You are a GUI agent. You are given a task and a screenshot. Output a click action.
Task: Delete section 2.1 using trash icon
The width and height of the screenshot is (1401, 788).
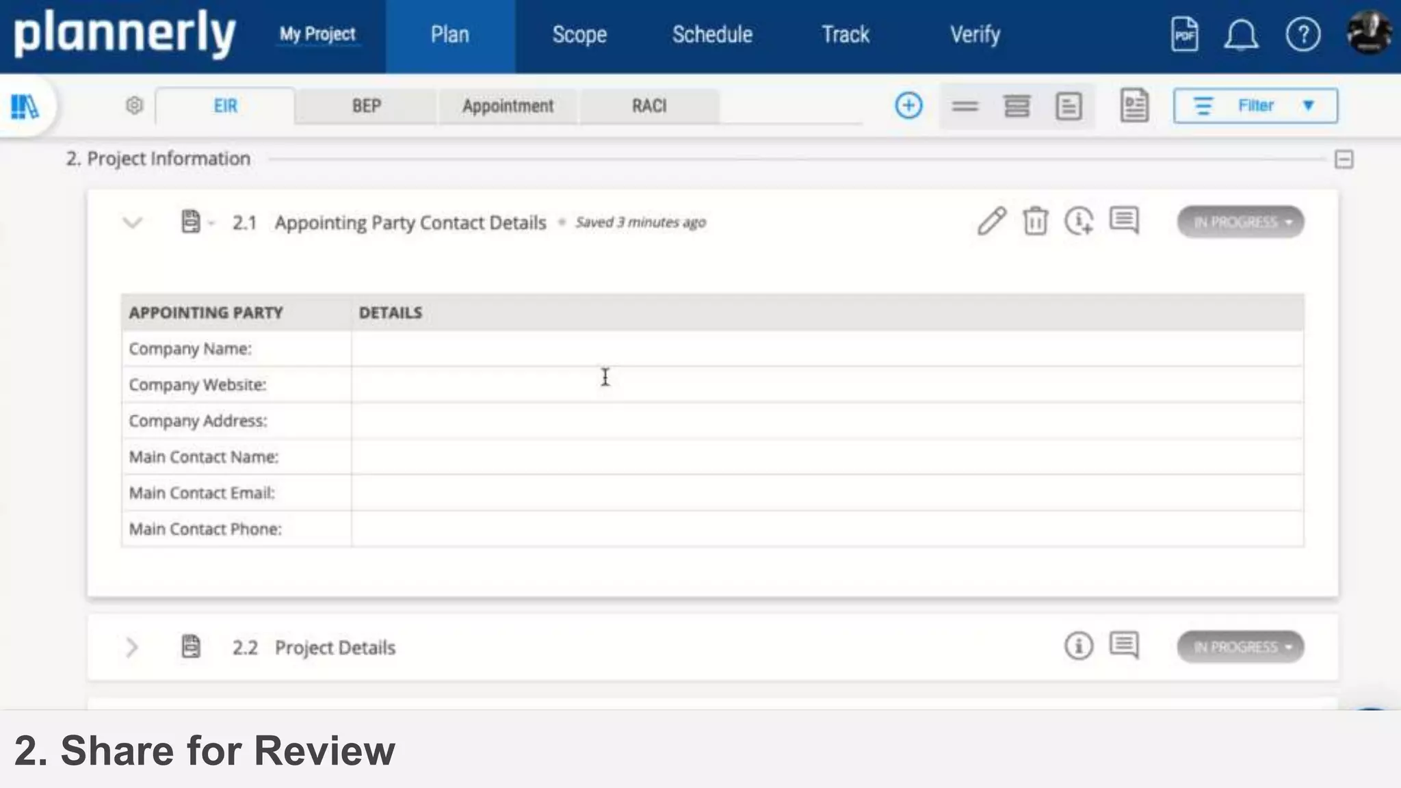[x=1035, y=222]
